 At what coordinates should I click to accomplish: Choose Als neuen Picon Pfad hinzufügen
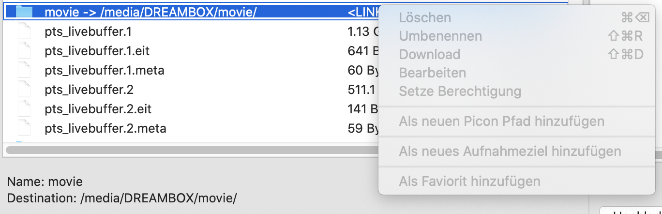[x=501, y=121]
